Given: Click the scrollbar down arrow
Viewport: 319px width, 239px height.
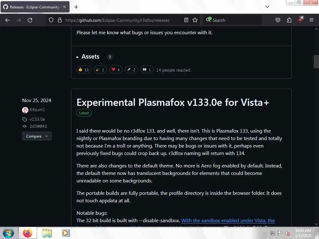Looking at the screenshot, I should point(316,224).
